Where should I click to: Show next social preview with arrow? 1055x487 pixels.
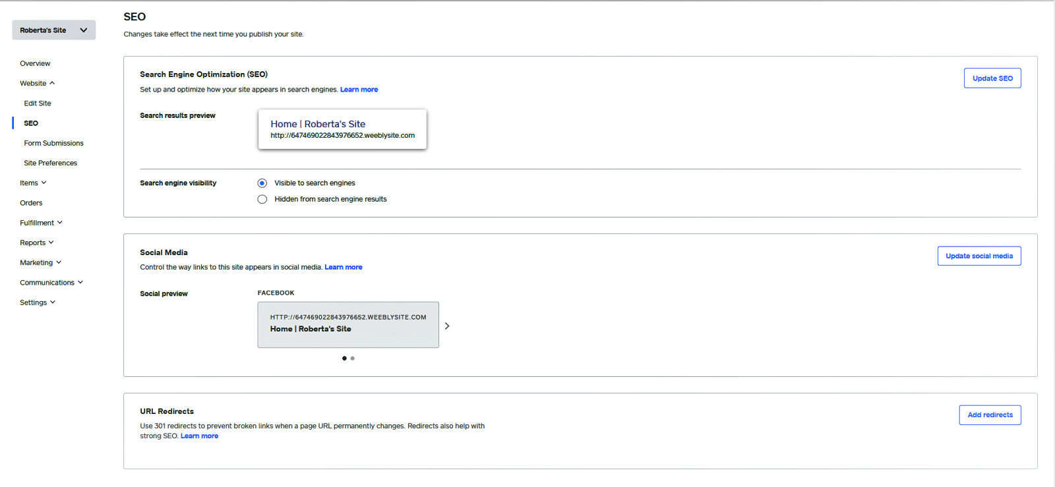(x=447, y=326)
